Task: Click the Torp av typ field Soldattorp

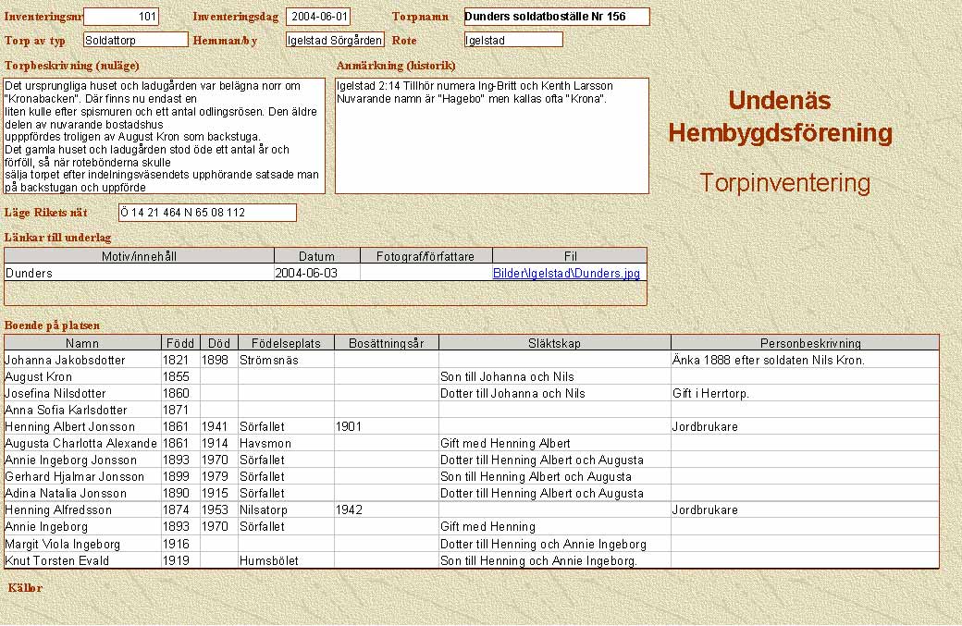Action: [135, 40]
